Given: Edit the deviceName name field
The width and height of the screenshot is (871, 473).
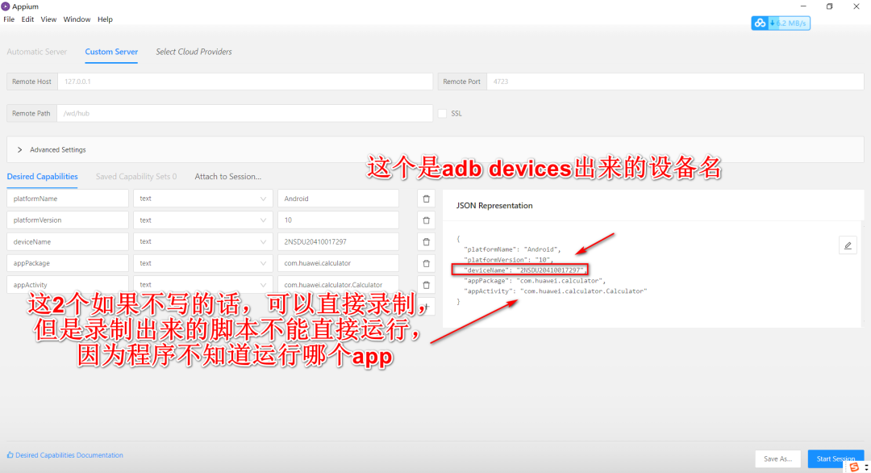Looking at the screenshot, I should [68, 242].
